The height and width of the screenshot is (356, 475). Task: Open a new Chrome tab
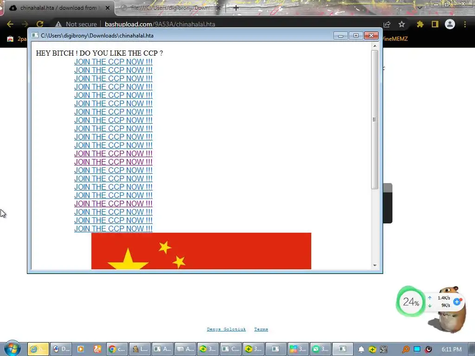pos(236,8)
